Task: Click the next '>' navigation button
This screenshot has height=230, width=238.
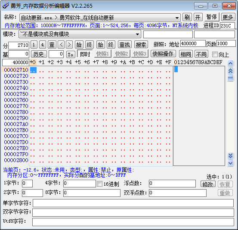Action: coord(69,45)
